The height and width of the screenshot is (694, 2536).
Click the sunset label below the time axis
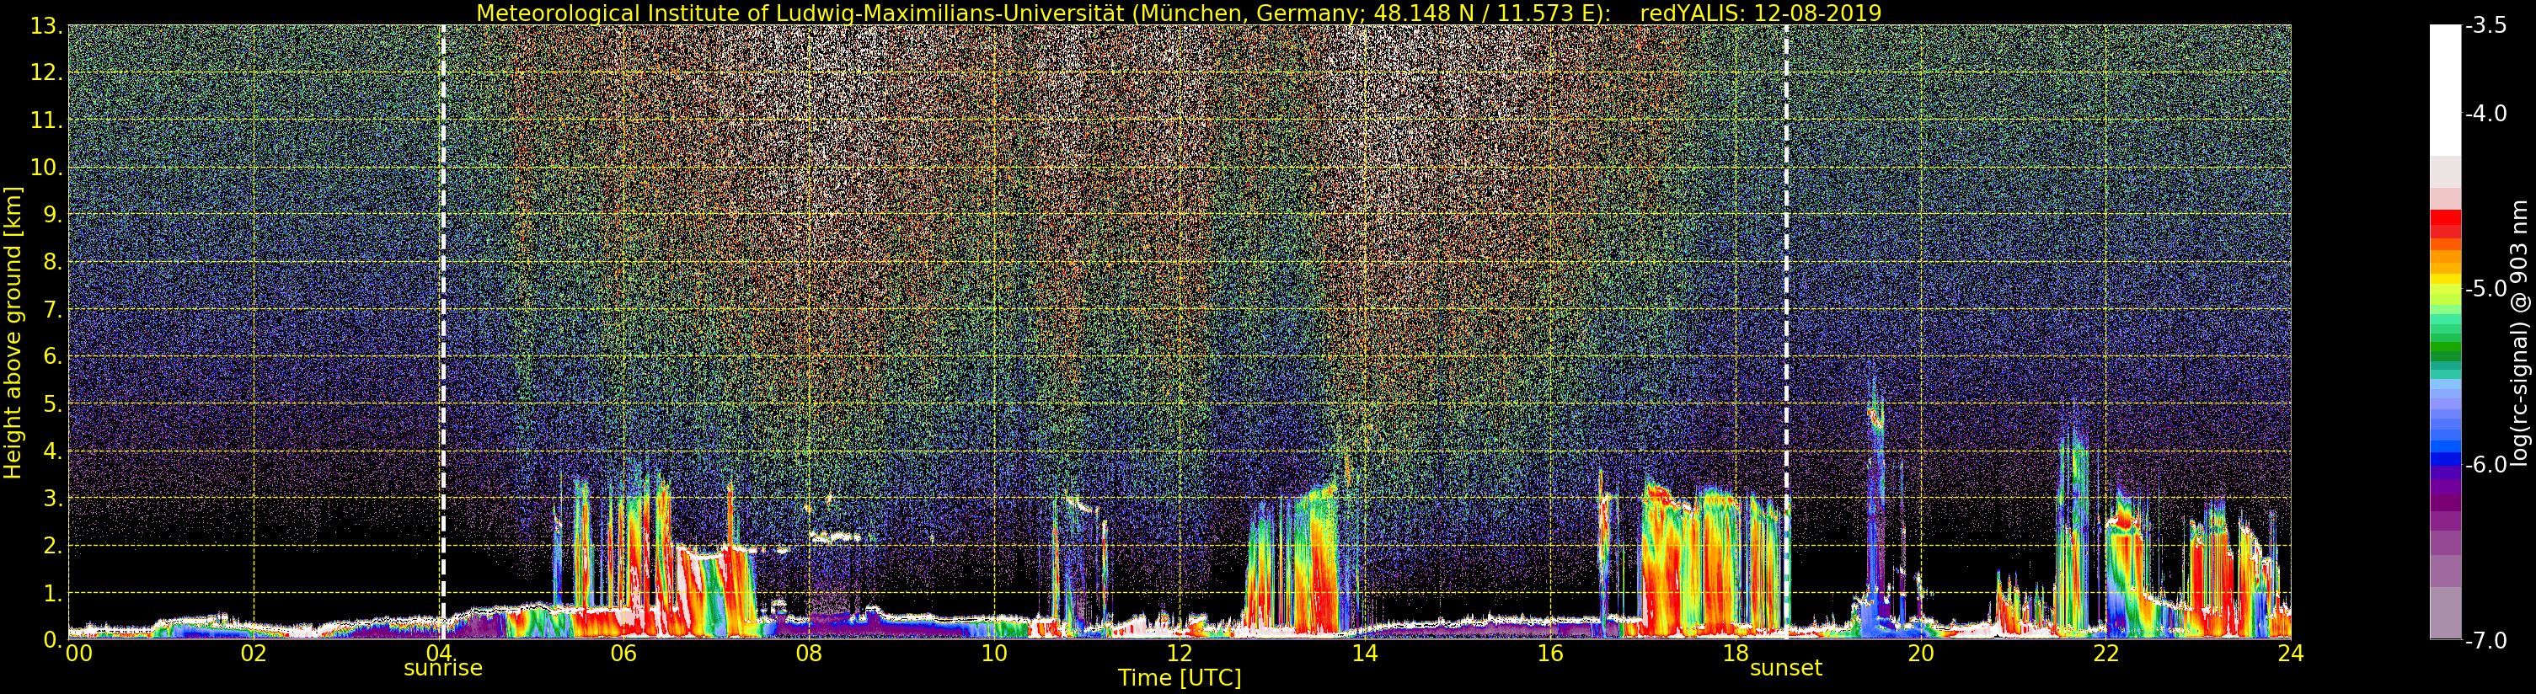(x=1784, y=669)
